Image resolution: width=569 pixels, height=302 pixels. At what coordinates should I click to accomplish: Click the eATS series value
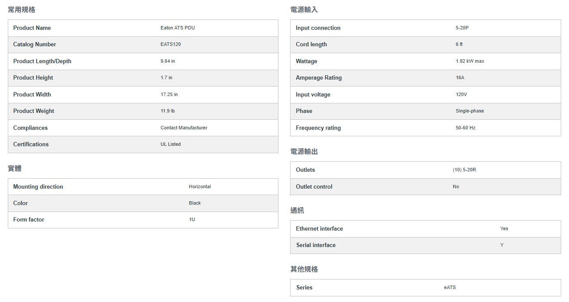[x=449, y=287]
